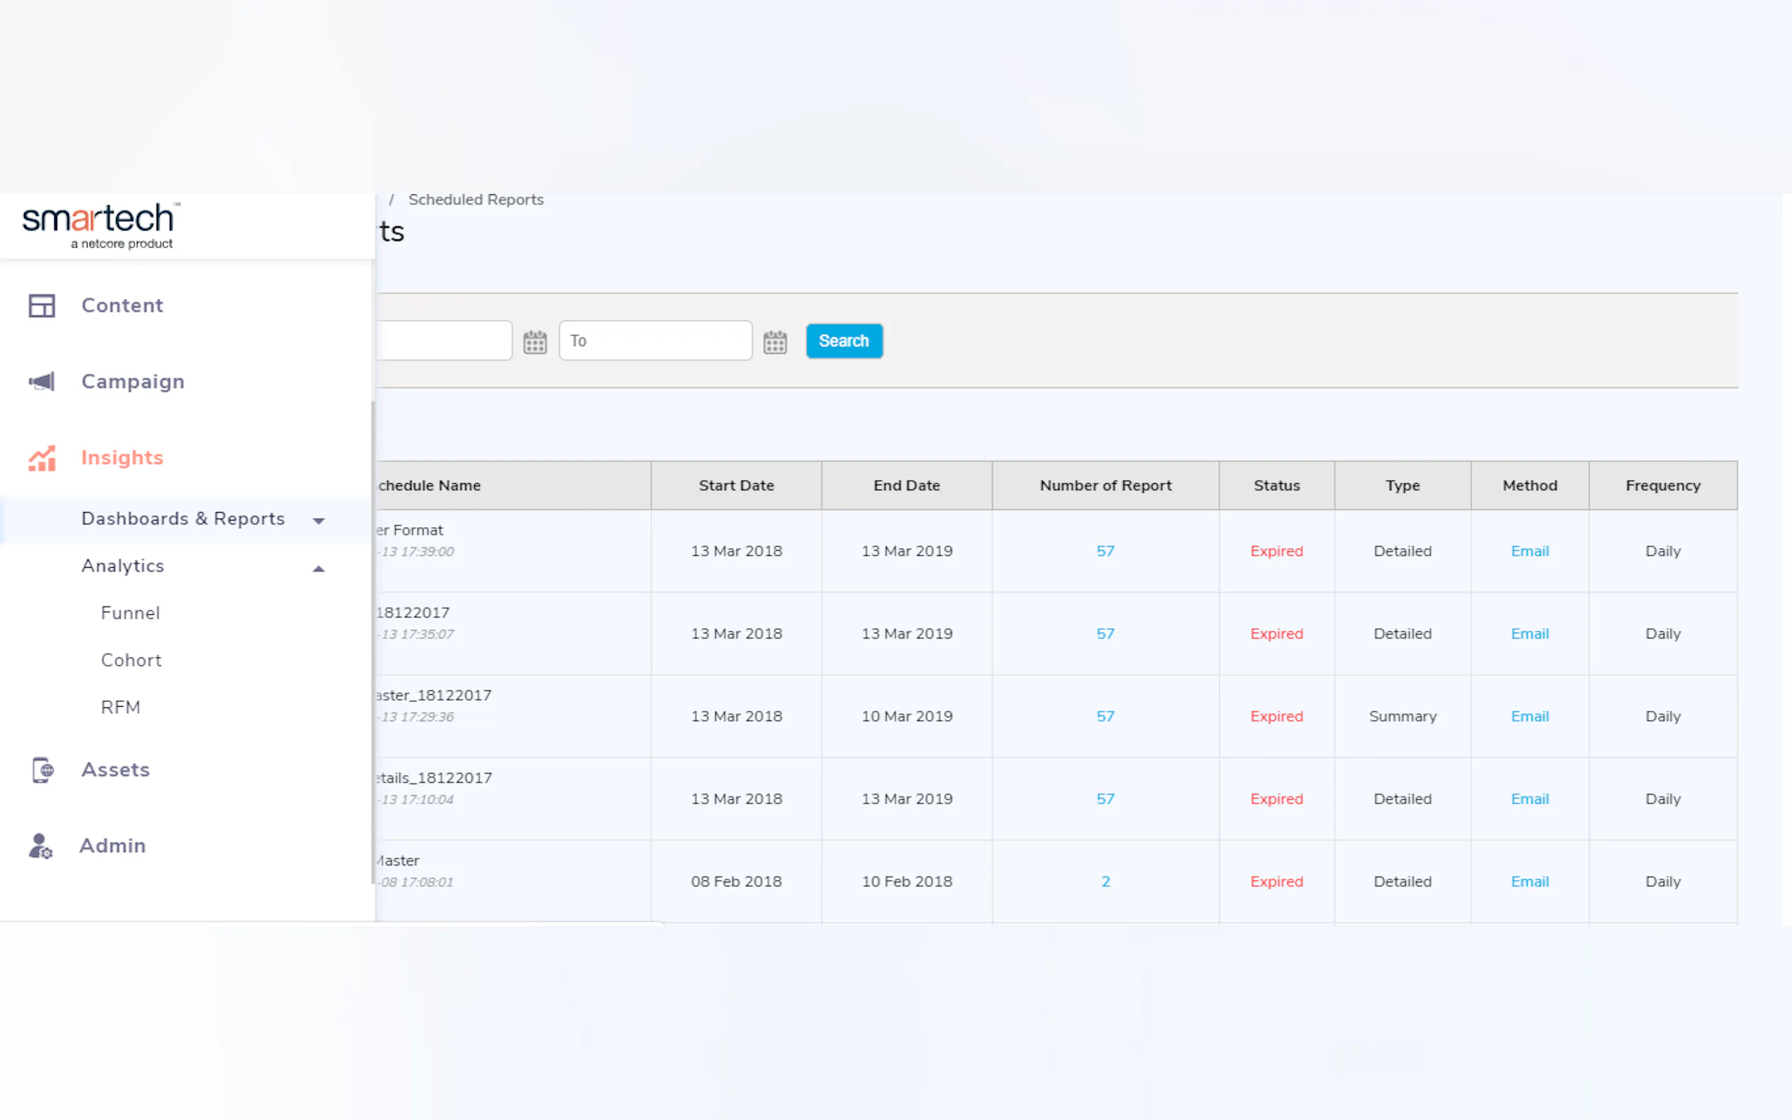Click the Campaign megaphone icon
Viewport: 1792px width, 1120px height.
(42, 382)
